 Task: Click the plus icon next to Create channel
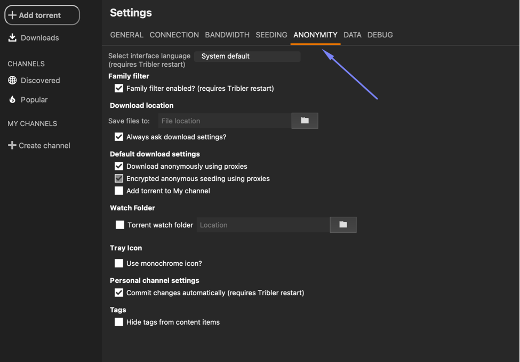pos(12,145)
